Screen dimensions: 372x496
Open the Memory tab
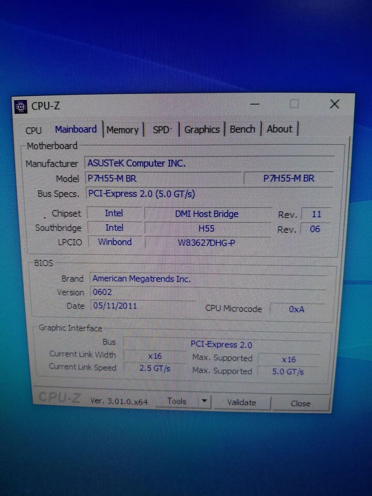[x=122, y=130]
